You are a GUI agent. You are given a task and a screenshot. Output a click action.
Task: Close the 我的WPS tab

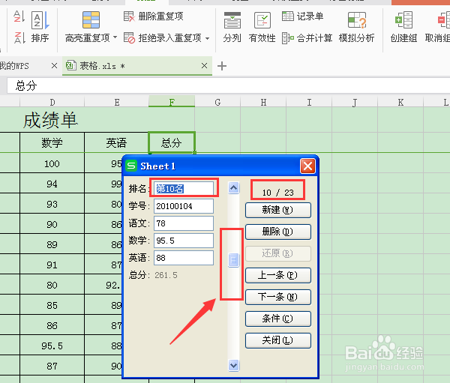coord(54,66)
